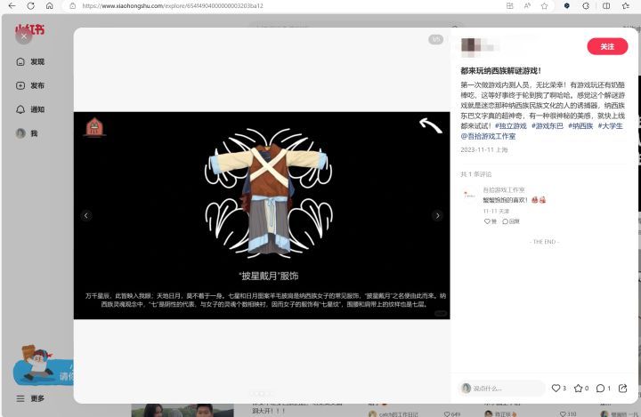
Task: Open browser home page icon
Action: point(50,5)
